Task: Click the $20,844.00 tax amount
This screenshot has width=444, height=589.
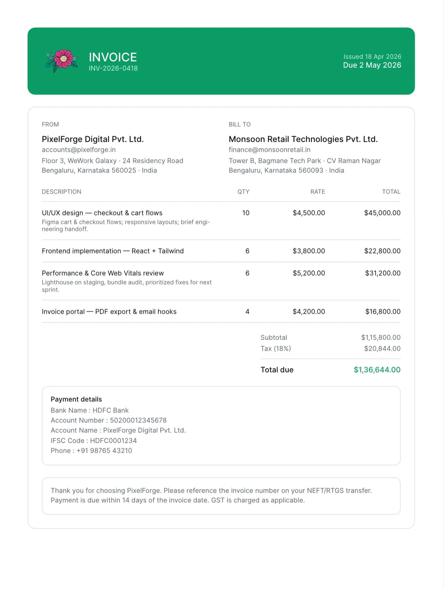Action: click(x=382, y=349)
